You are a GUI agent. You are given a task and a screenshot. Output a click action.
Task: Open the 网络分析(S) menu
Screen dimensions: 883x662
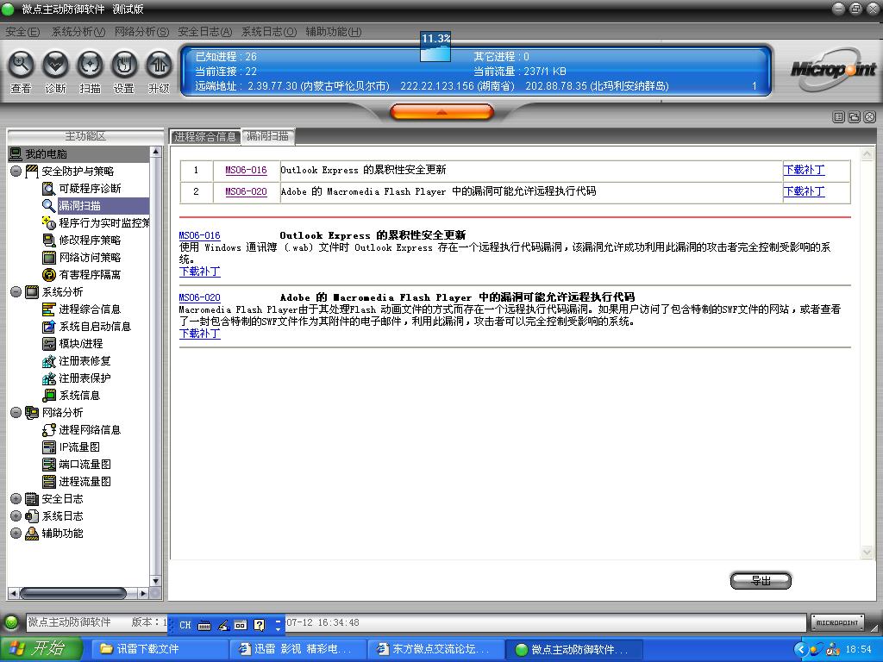[x=141, y=32]
